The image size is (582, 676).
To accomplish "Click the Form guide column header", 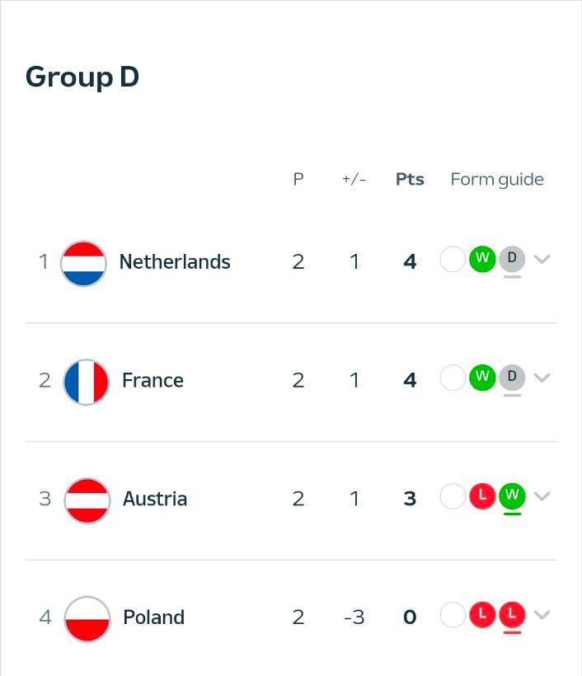I will click(x=497, y=180).
